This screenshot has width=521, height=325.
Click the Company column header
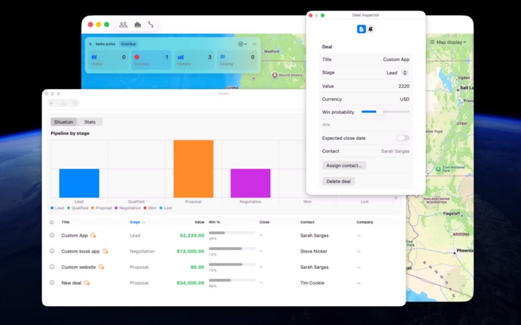(365, 222)
